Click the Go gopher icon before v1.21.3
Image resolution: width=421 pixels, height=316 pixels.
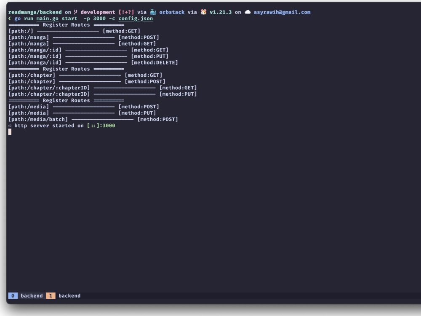203,12
